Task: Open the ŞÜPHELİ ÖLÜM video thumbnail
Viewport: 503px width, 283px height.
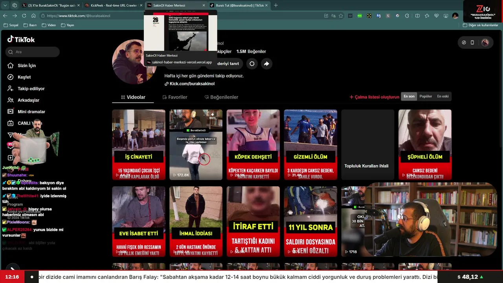Action: 425,145
